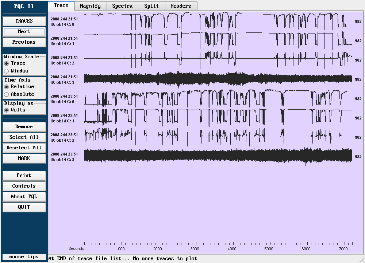Click Deselect All button

[24, 148]
